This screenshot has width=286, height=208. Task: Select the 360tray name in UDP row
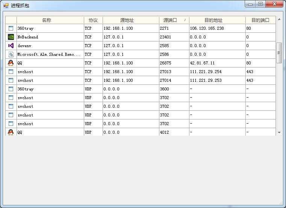coord(26,89)
